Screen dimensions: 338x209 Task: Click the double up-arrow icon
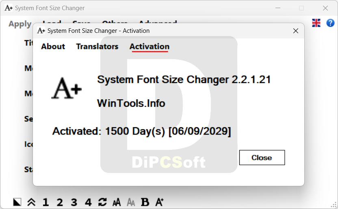31,202
